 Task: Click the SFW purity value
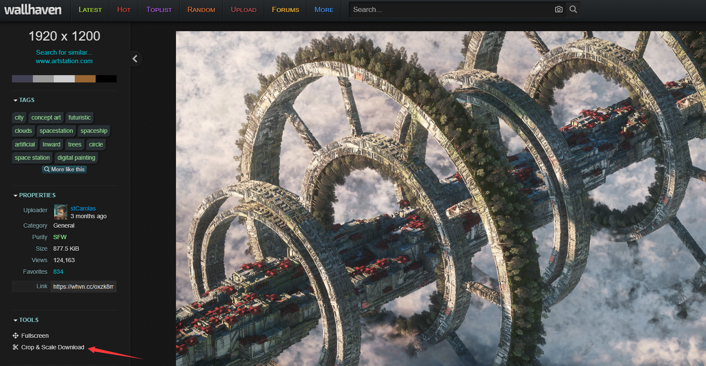[60, 237]
